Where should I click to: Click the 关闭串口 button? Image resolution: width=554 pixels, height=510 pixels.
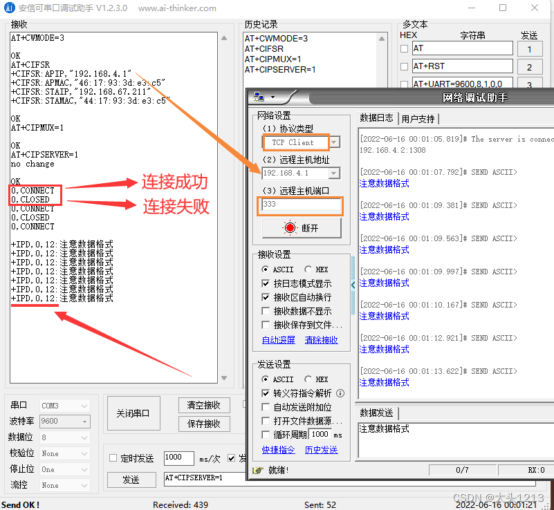point(133,413)
